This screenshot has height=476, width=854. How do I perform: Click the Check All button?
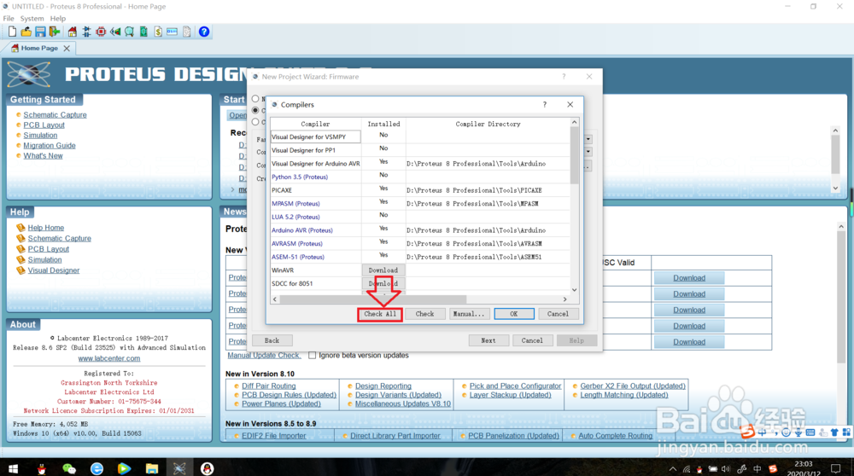pos(380,314)
